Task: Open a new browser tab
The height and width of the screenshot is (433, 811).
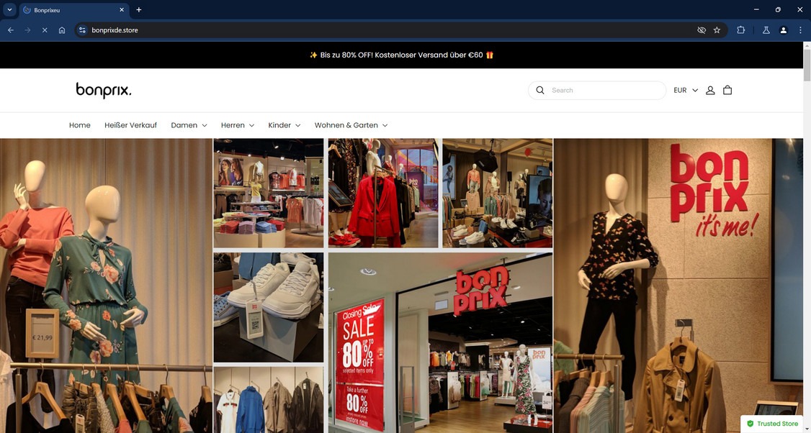Action: coord(138,10)
